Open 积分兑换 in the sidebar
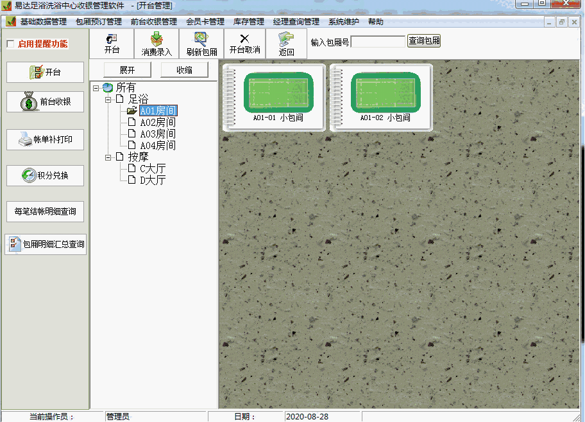 [x=45, y=175]
